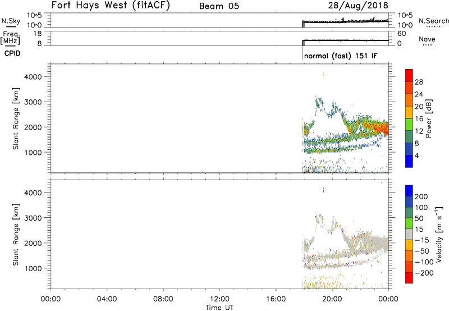Click the '4000' range tick in Power panel

33,77
